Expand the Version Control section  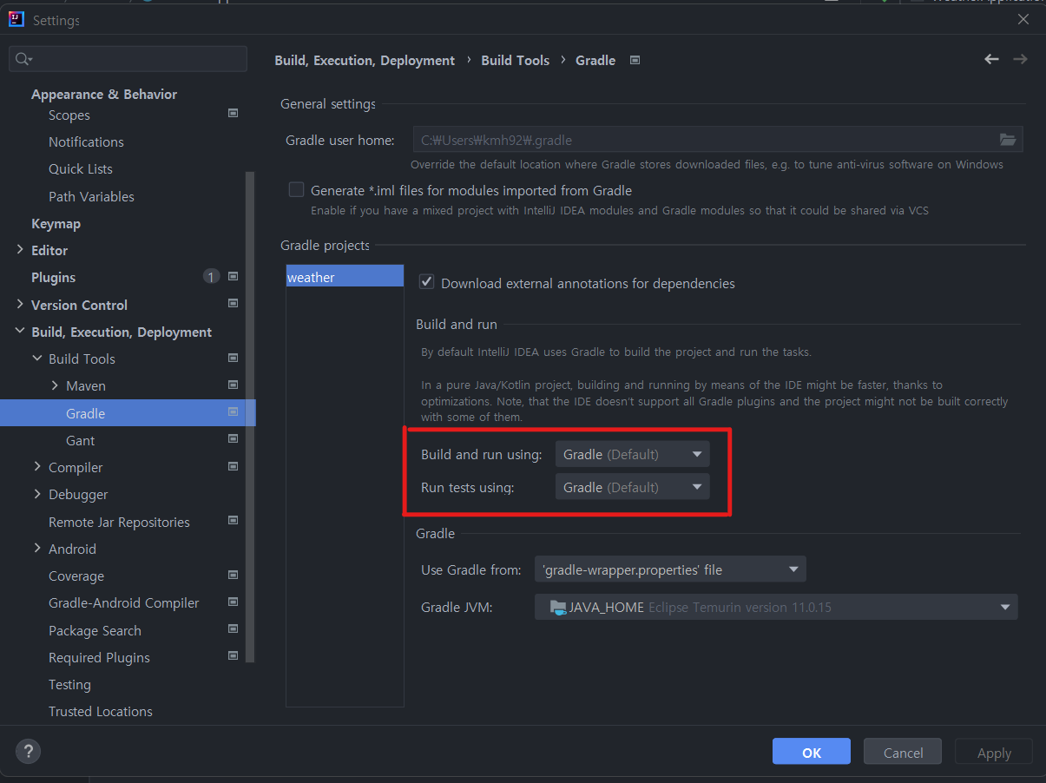pos(20,304)
